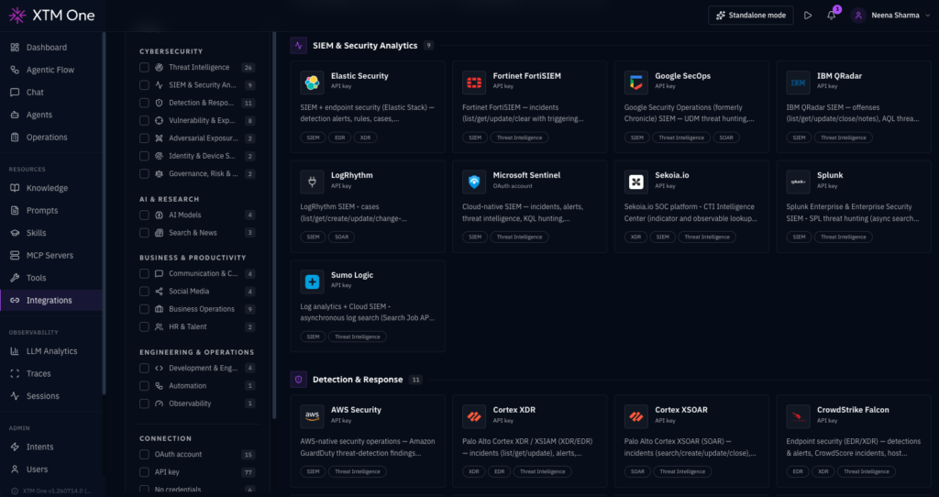Viewport: 939px width, 497px height.
Task: Click the Standalone mode button
Action: (x=751, y=16)
